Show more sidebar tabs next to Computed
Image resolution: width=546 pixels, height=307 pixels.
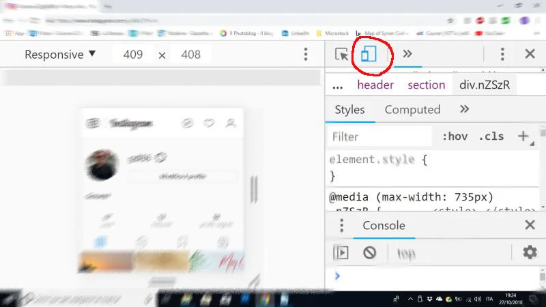tap(464, 109)
